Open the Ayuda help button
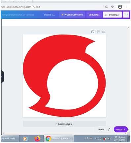 [x=121, y=129]
